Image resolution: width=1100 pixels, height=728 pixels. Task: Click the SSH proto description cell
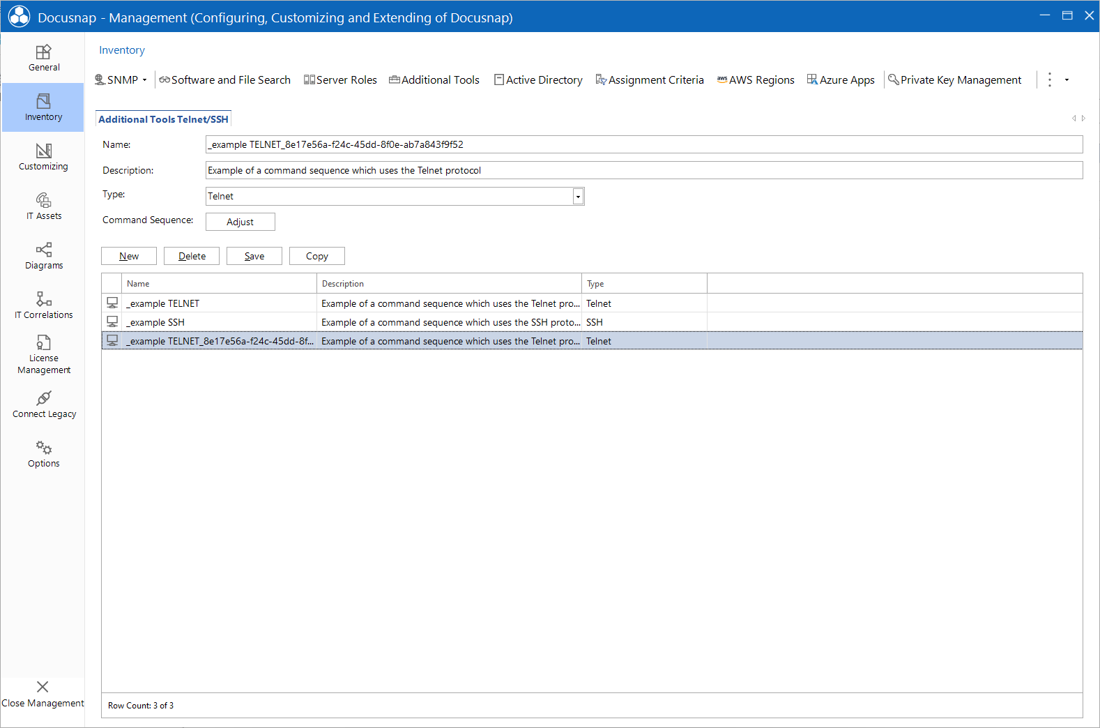[450, 322]
